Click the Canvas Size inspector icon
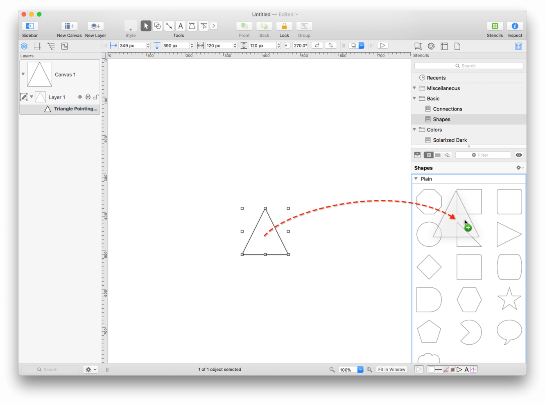545x404 pixels. click(x=418, y=45)
